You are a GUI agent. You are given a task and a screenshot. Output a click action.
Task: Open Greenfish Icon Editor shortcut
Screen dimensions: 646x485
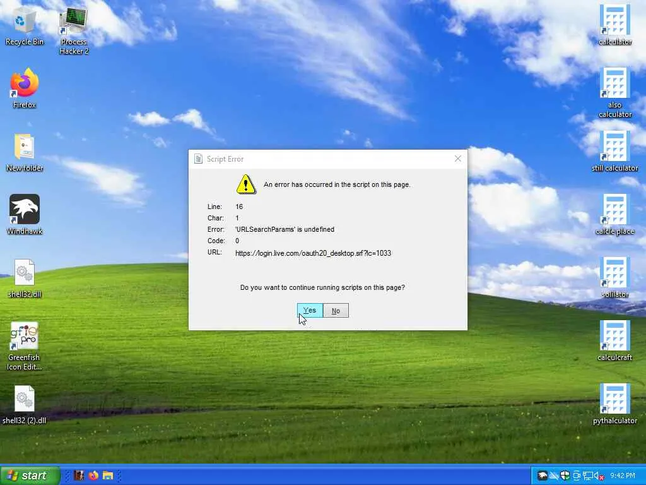(x=25, y=345)
